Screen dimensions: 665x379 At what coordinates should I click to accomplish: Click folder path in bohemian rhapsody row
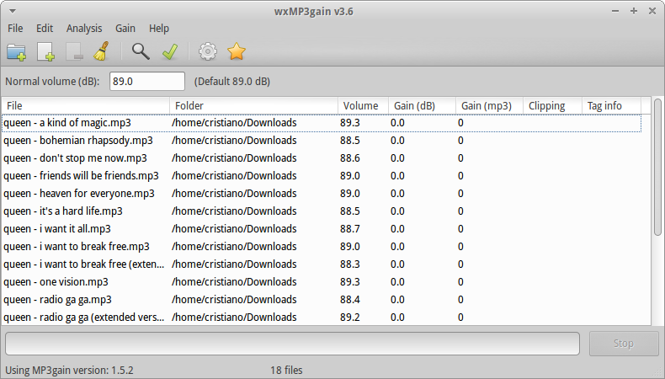click(234, 141)
